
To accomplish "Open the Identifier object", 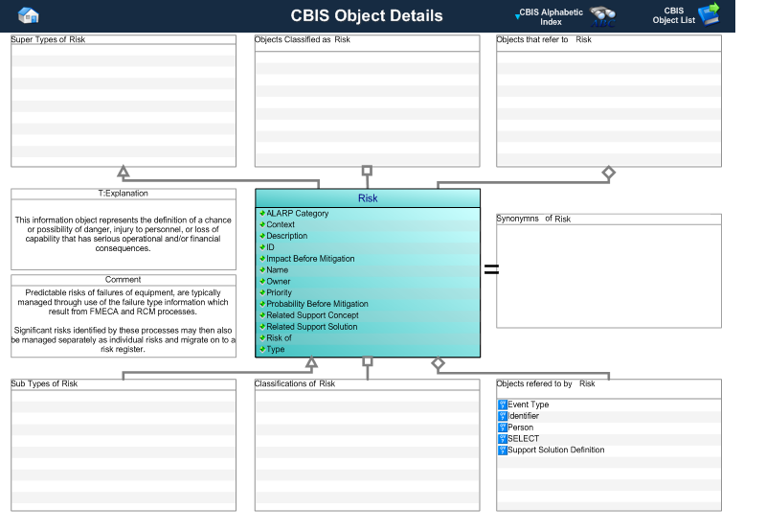I will click(523, 416).
